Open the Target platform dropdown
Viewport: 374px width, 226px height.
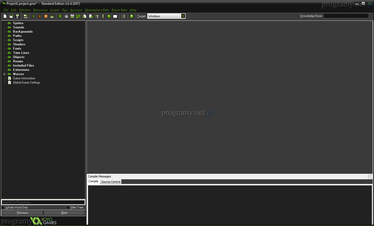coord(183,16)
